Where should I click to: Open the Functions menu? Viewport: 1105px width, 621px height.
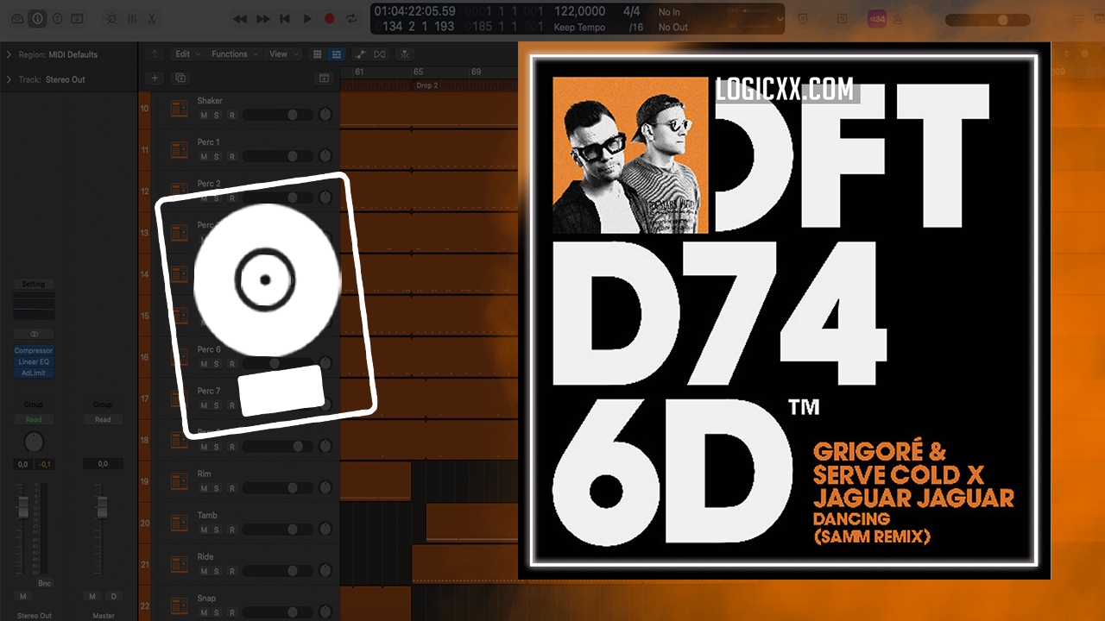click(x=234, y=53)
